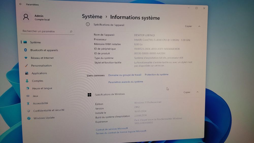This screenshot has height=143, width=254.
Task: Select the Système d'exploitation 64 bits value
Action: pos(158,58)
